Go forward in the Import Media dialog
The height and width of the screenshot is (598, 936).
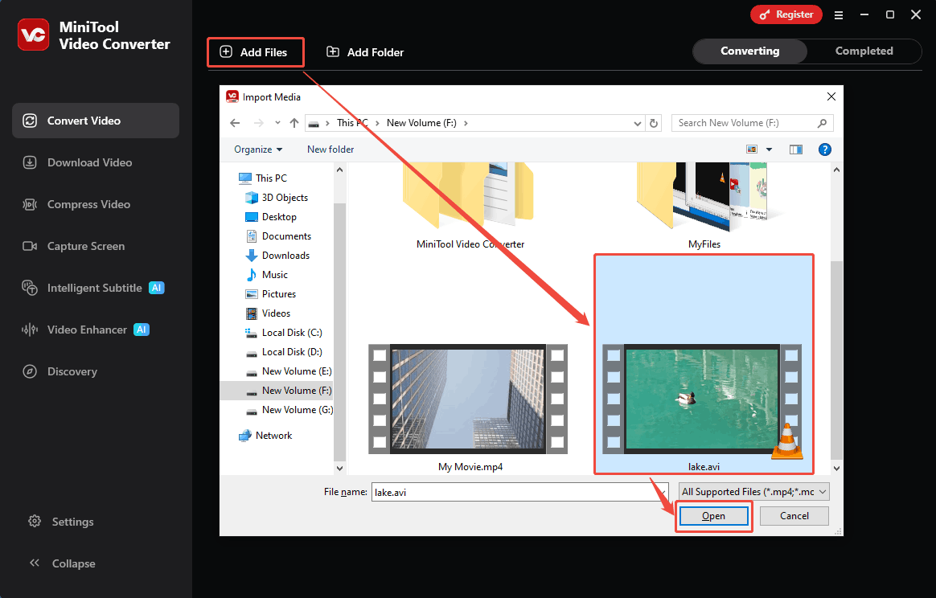258,123
